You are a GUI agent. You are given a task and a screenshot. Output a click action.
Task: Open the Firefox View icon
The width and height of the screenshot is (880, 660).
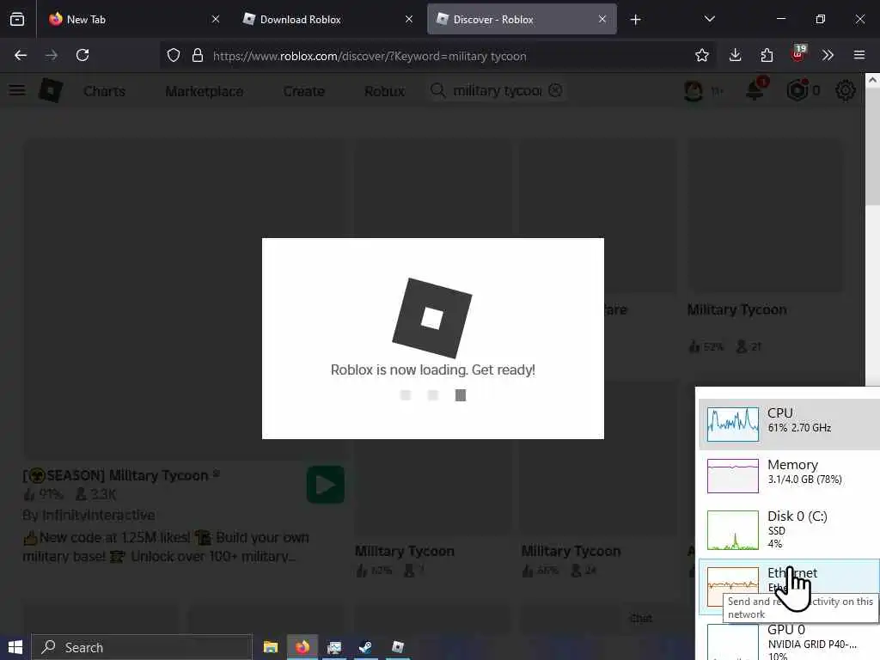(x=17, y=19)
